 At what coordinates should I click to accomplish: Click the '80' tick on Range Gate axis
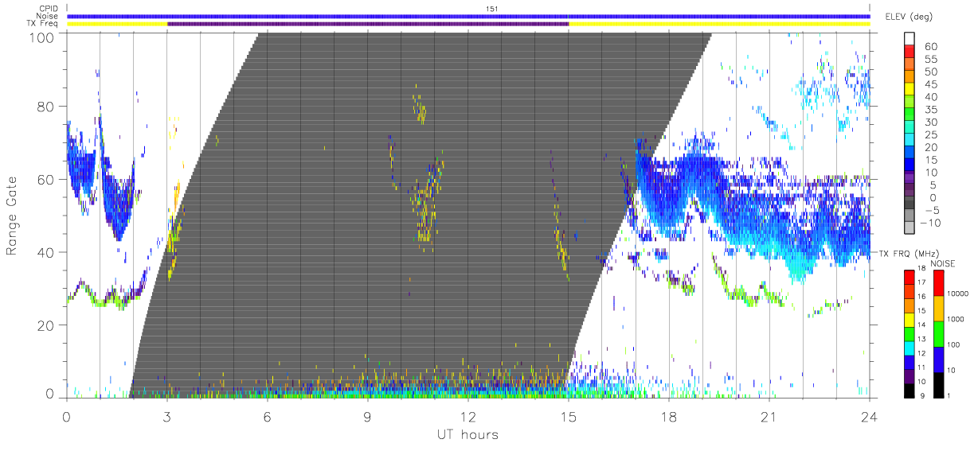tap(46, 107)
